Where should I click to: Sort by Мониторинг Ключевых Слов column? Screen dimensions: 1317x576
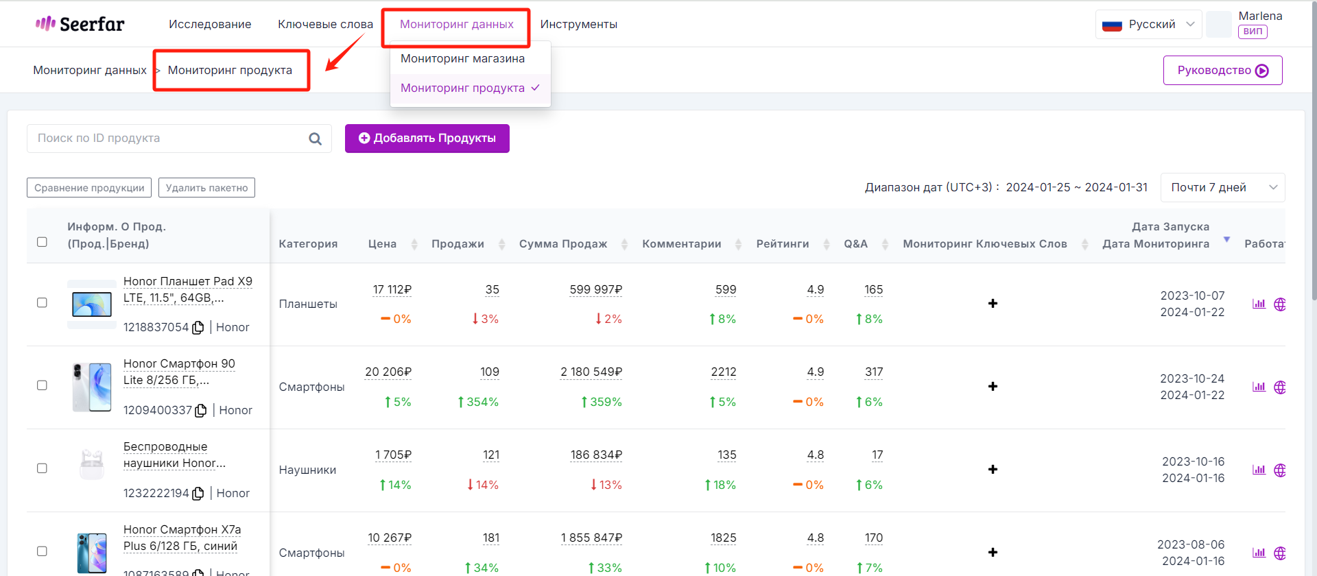click(x=1085, y=244)
